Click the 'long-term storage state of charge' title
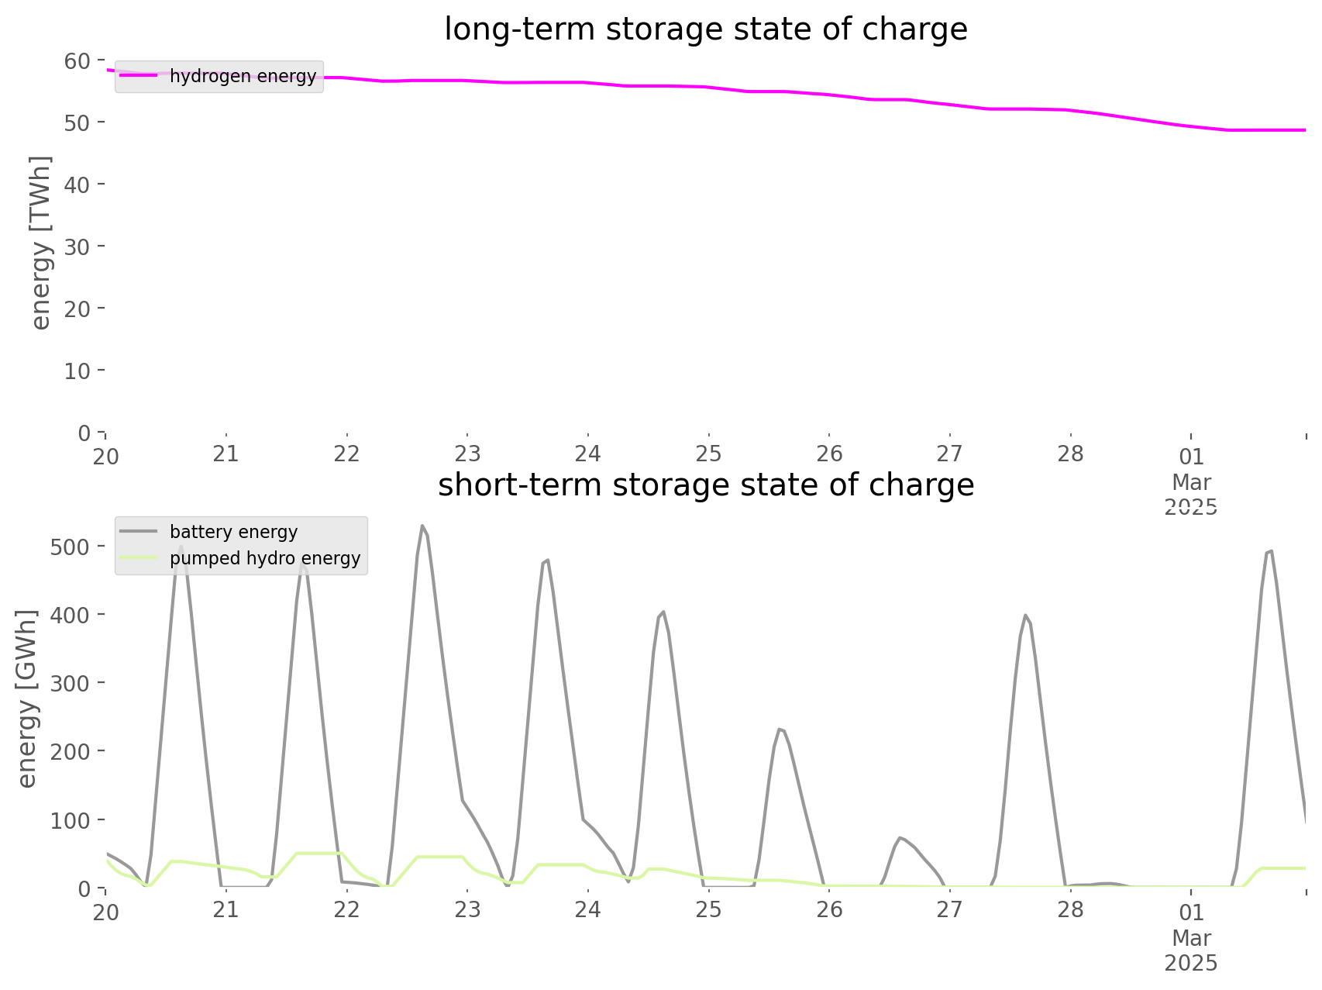Viewport: 1322px width, 990px height. pyautogui.click(x=705, y=29)
